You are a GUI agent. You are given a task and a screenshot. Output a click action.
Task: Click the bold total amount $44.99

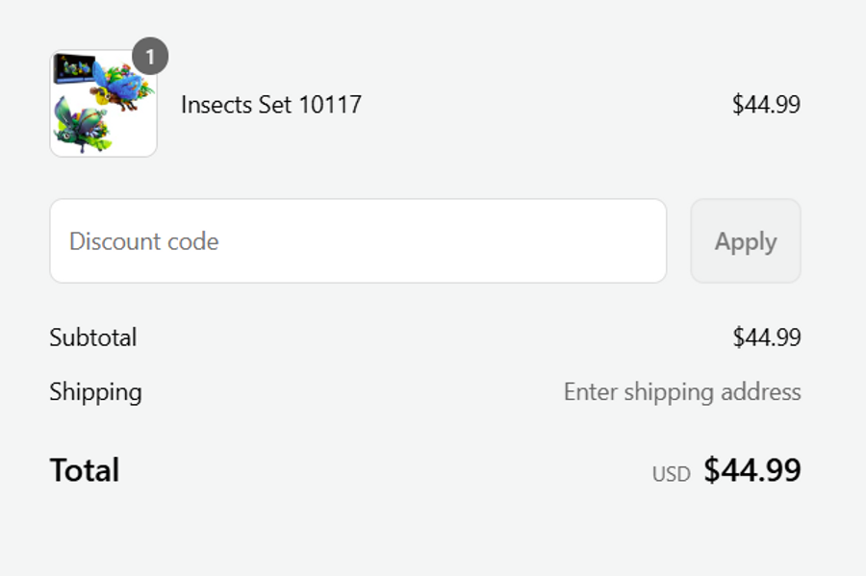pos(752,470)
